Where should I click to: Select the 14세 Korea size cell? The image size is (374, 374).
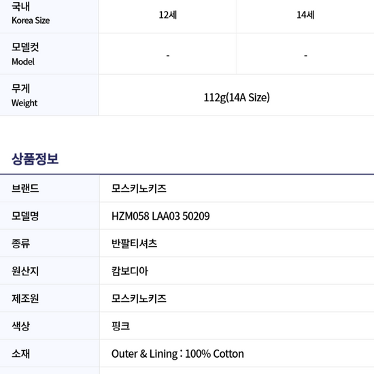pos(305,15)
